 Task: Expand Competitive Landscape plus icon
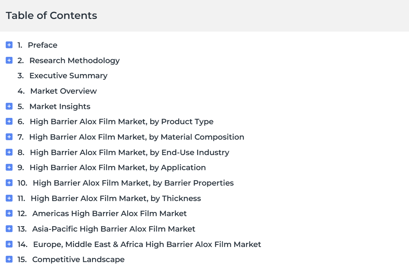(x=9, y=260)
